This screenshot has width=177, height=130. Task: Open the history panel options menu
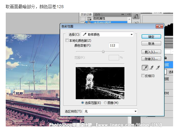pyautogui.click(x=129, y=14)
